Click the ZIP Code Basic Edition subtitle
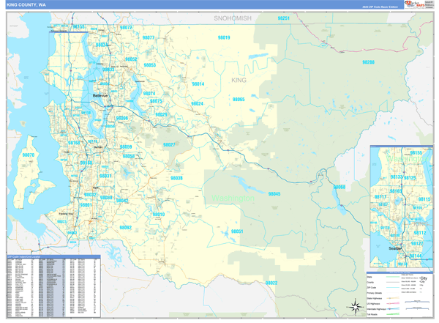The image size is (439, 323). tap(380, 7)
